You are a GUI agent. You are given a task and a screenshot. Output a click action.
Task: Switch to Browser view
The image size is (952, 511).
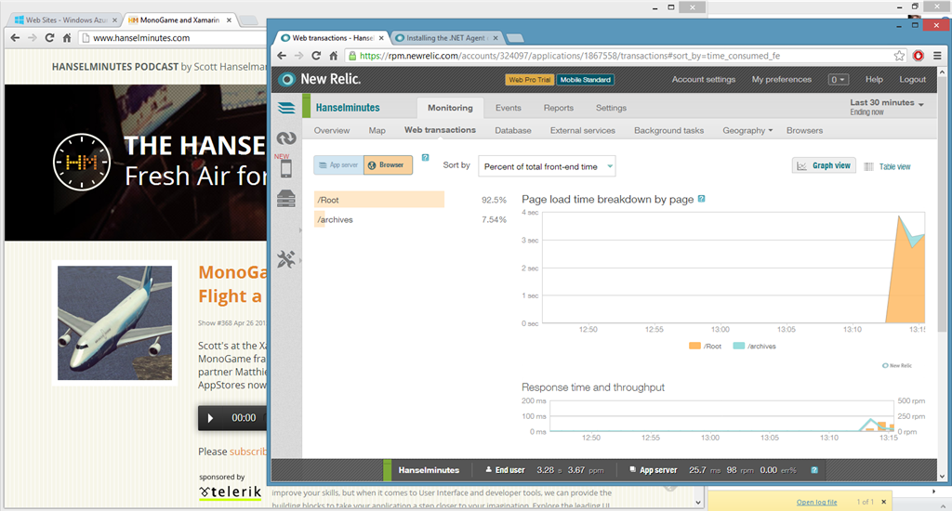point(388,165)
